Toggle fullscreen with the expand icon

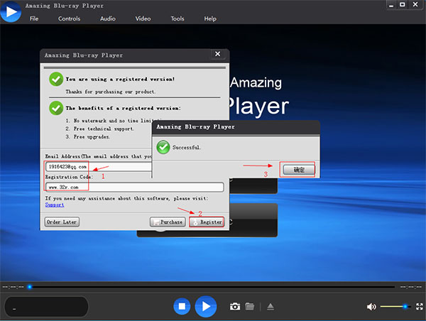pyautogui.click(x=420, y=307)
